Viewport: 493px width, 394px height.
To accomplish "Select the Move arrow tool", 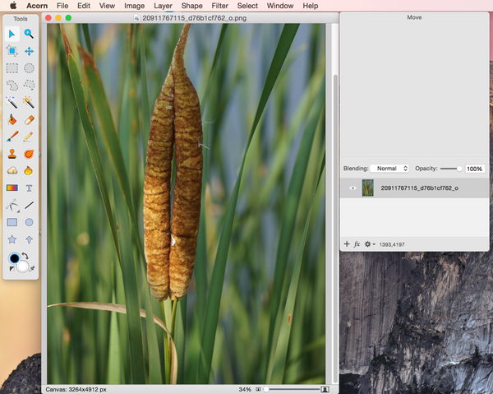I will (12, 34).
